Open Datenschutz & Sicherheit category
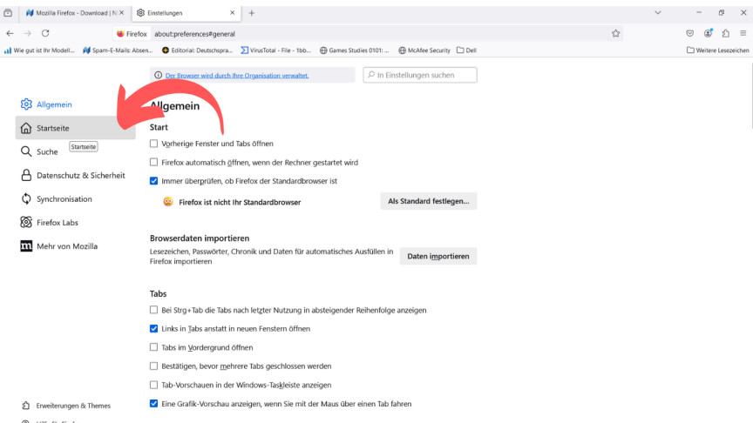Viewport: 753px width, 423px height. pyautogui.click(x=76, y=175)
